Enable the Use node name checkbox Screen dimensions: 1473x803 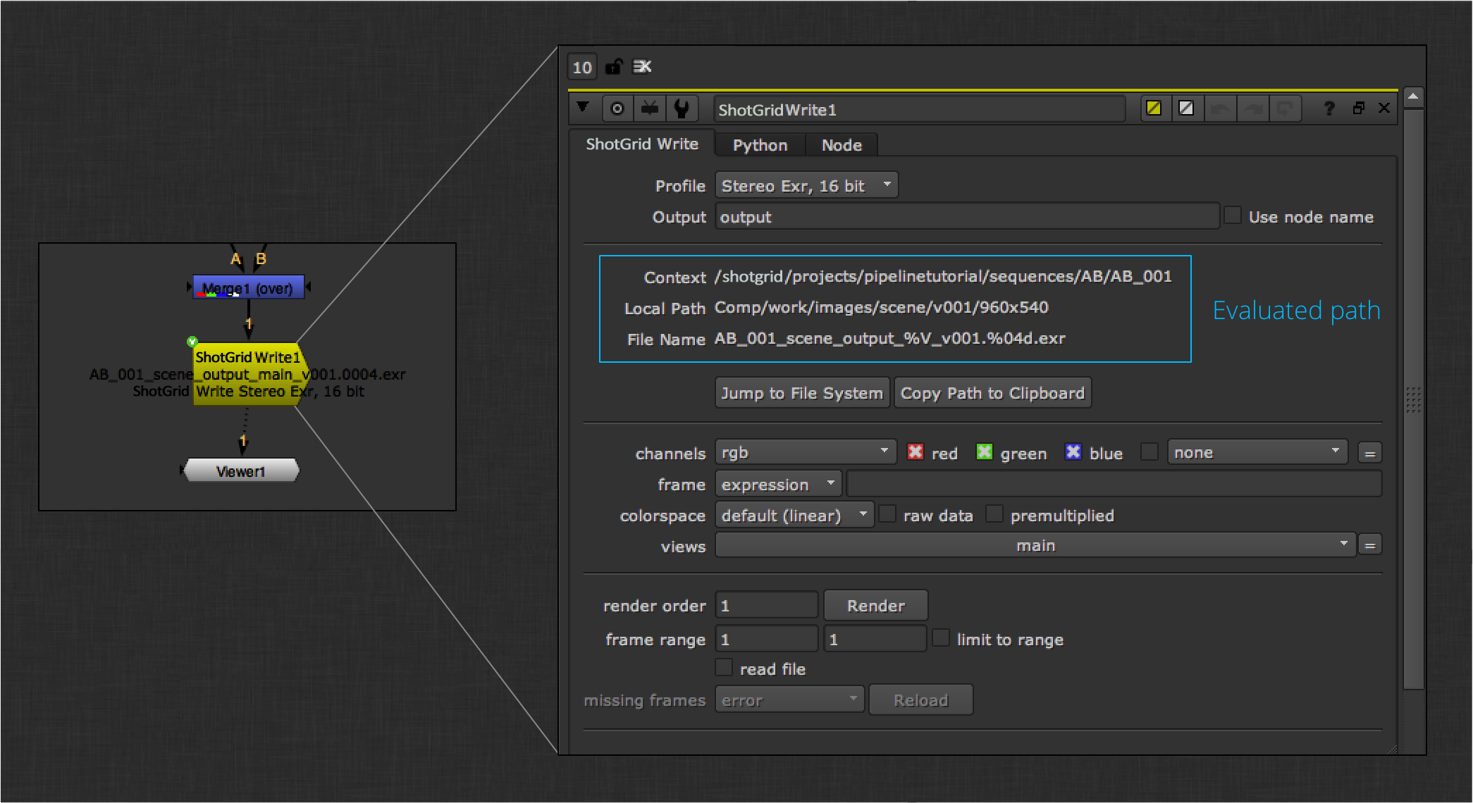(x=1233, y=216)
